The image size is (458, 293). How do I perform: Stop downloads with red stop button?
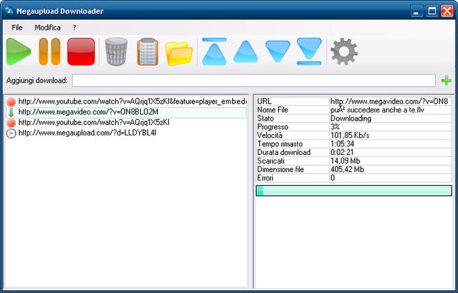point(81,52)
